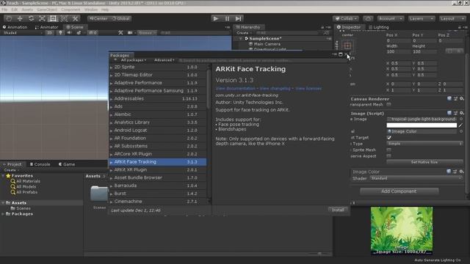The height and width of the screenshot is (264, 470).
Task: Open Image Color material gear menu
Action: pos(462,172)
